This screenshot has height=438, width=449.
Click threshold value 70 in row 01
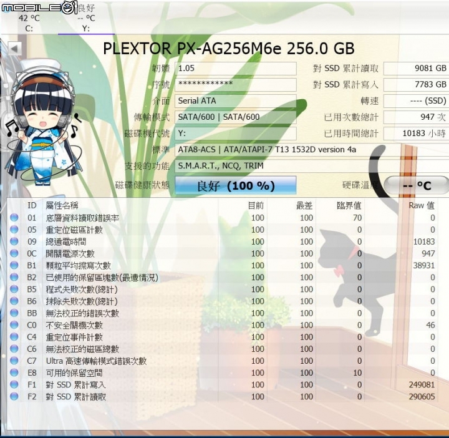tap(357, 218)
